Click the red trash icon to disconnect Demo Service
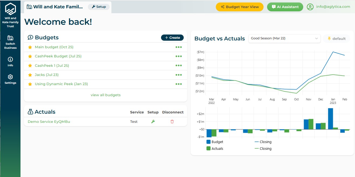The width and height of the screenshot is (355, 177). coord(172,122)
